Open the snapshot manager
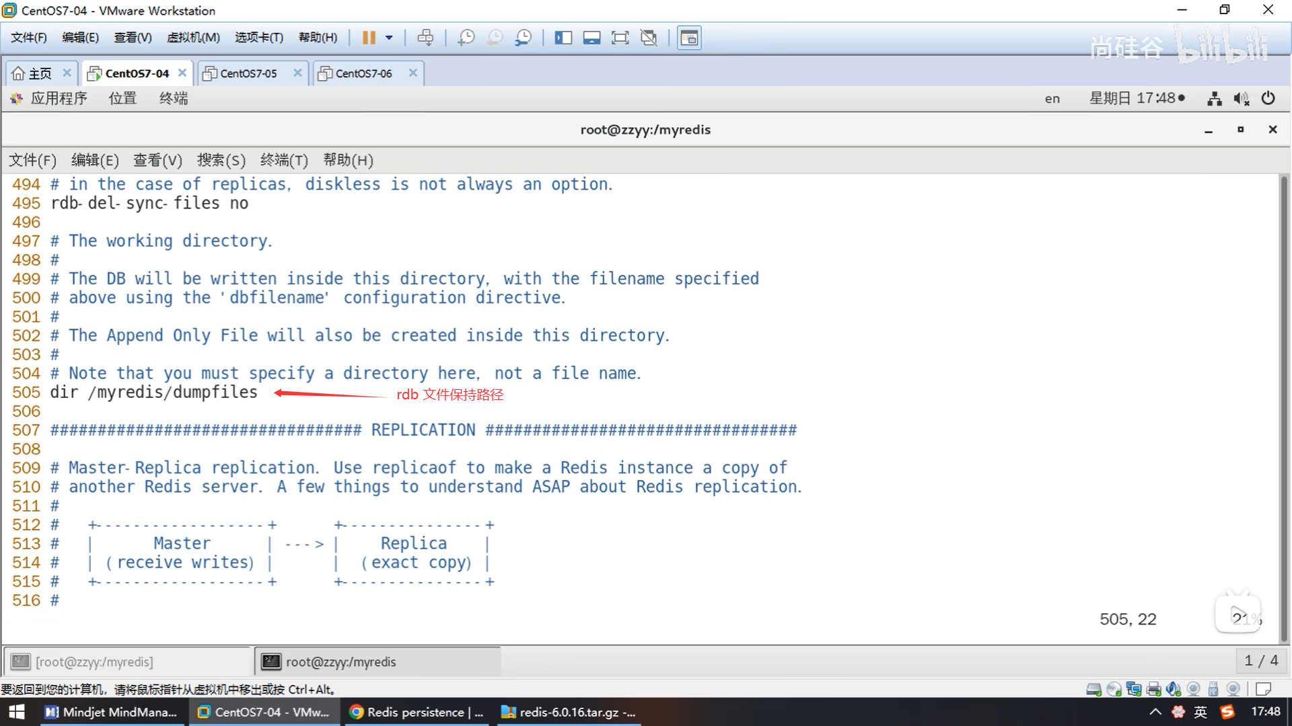1292x726 pixels. pos(523,38)
